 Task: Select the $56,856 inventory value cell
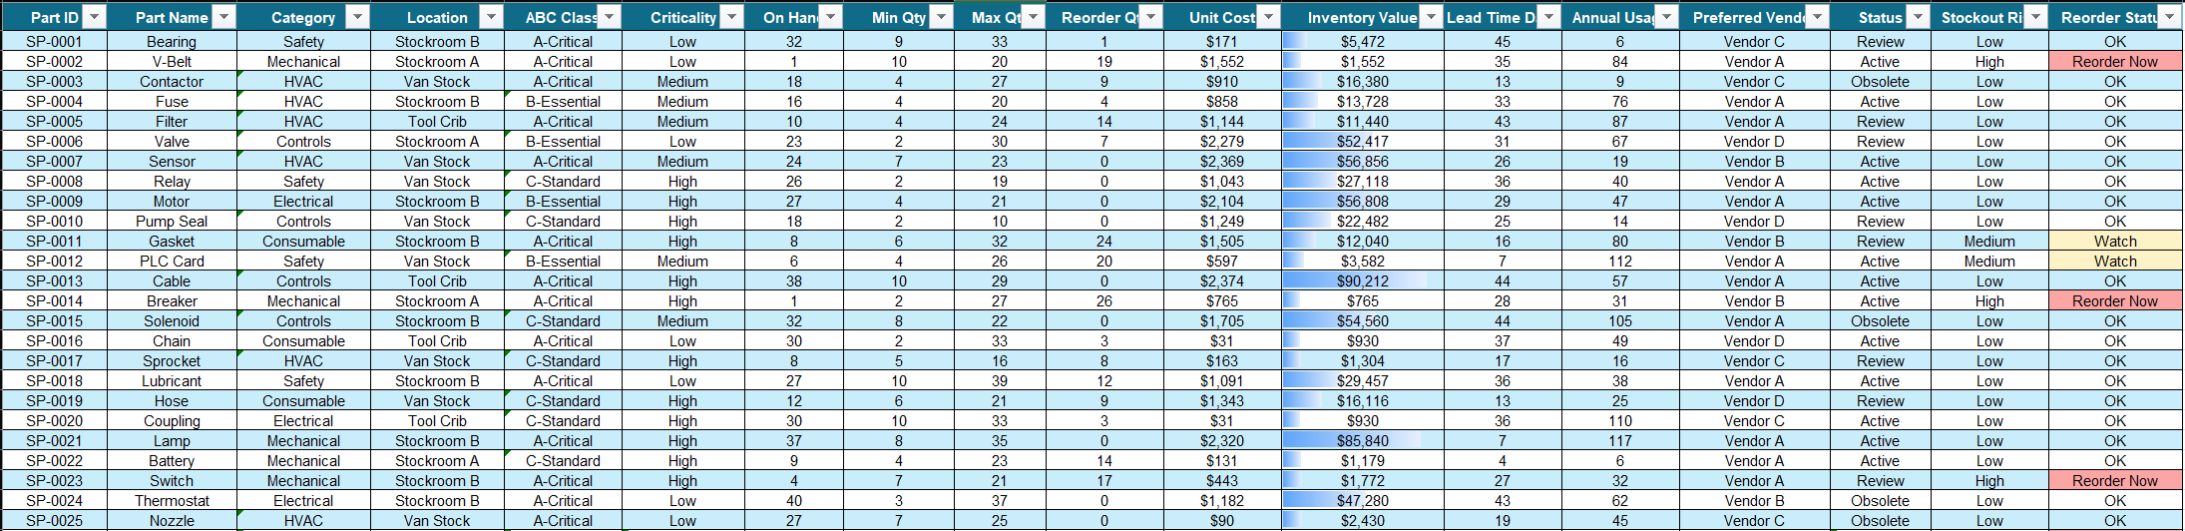[1362, 162]
